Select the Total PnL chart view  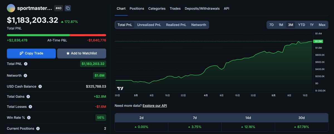tap(125, 25)
